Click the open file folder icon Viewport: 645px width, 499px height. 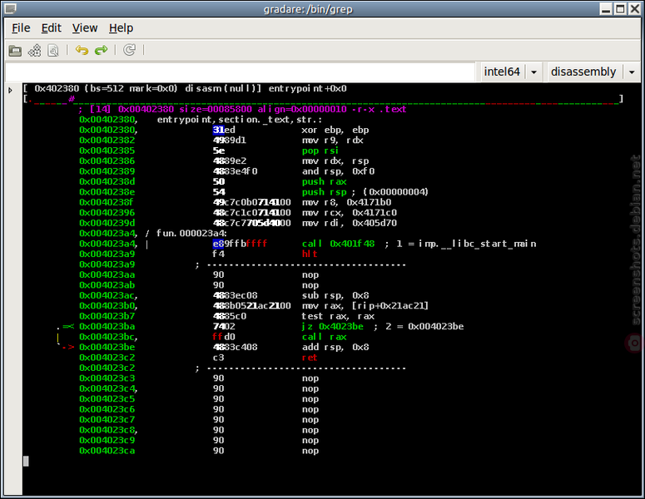click(15, 51)
